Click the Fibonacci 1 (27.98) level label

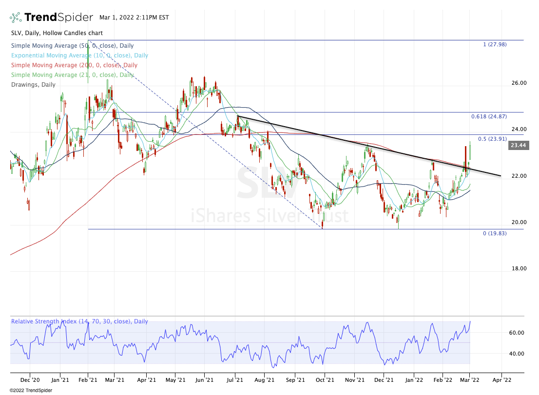point(495,44)
